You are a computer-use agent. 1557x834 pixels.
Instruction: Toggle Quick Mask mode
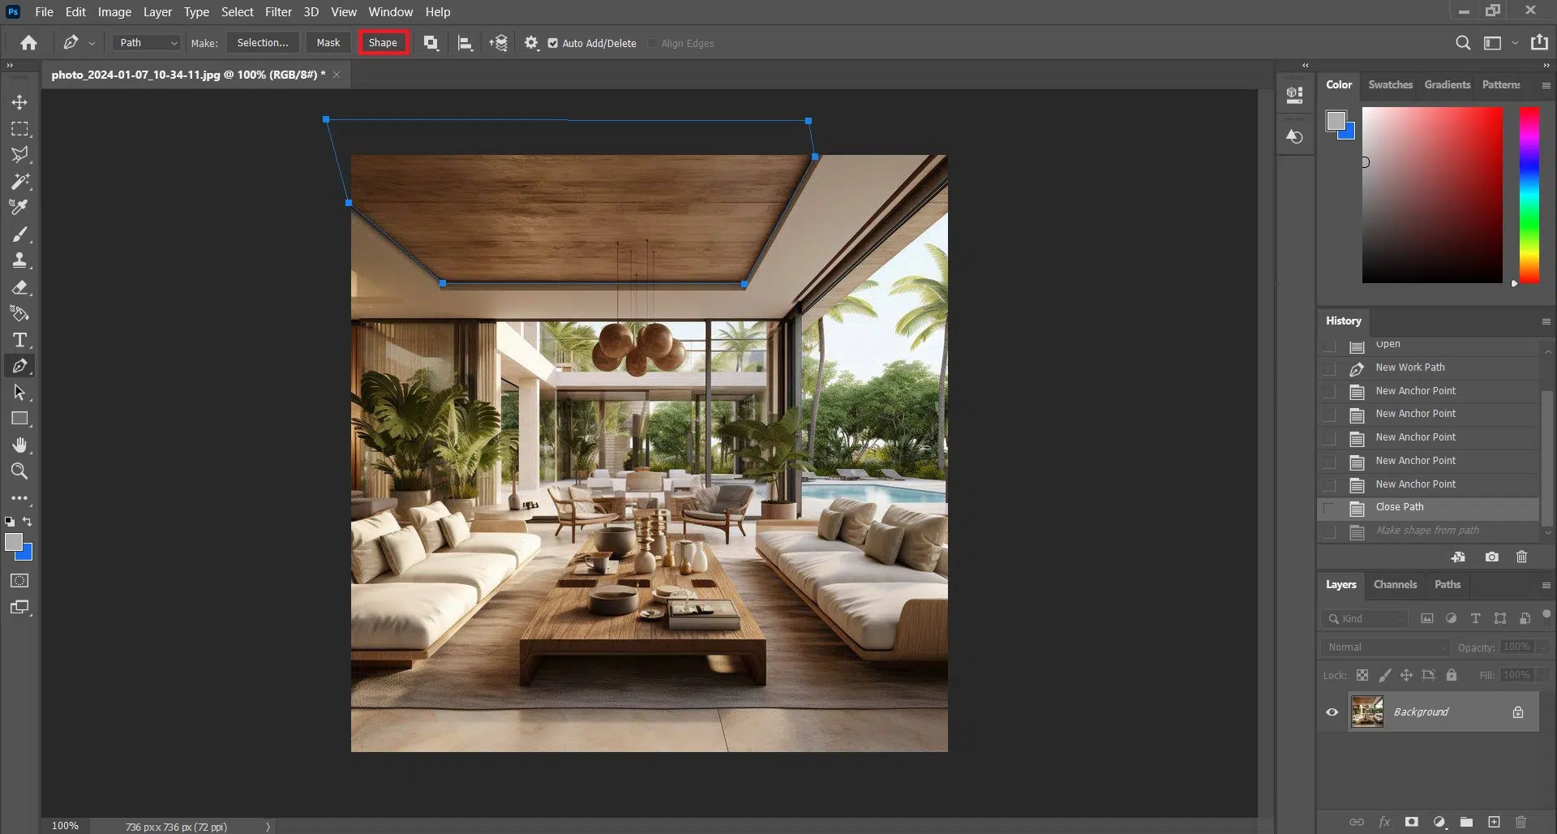click(19, 581)
